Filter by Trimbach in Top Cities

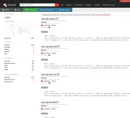7,45
